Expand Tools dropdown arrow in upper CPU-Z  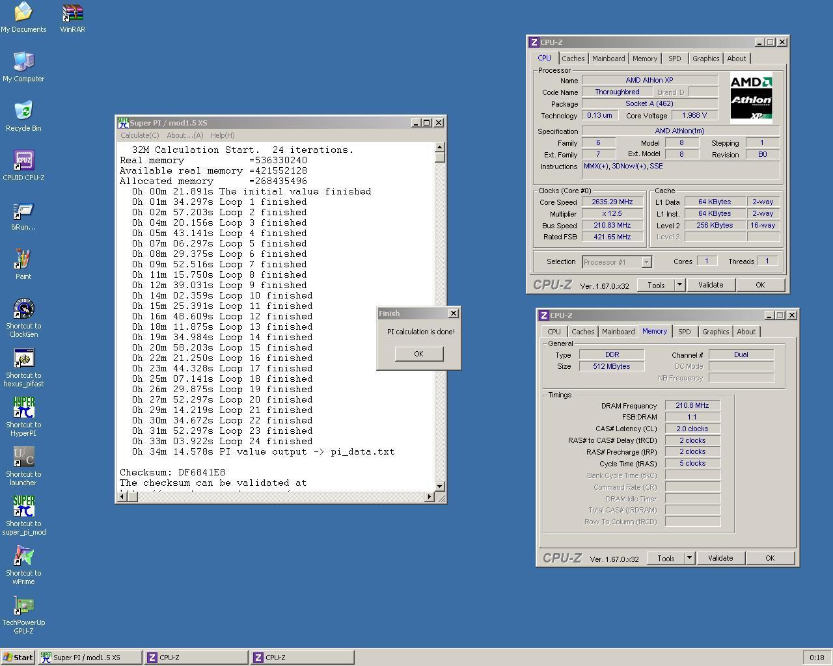[679, 285]
